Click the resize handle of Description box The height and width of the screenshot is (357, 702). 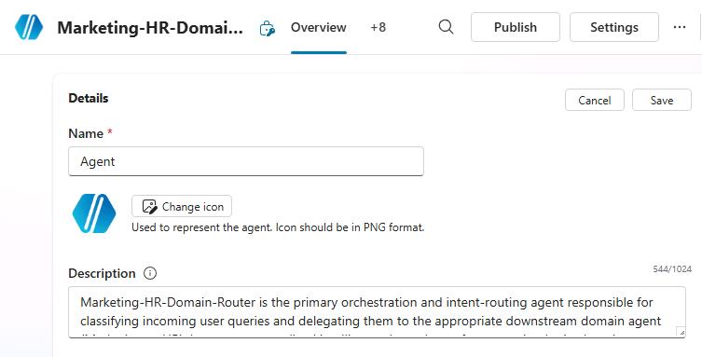[681, 332]
